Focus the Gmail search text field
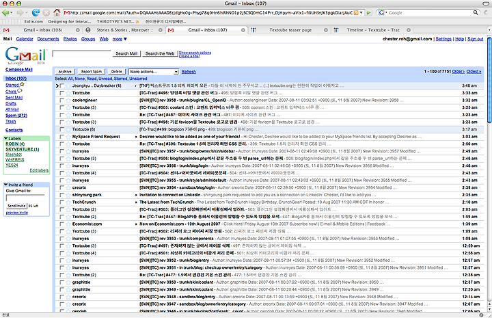This screenshot has height=318, width=492. [x=81, y=53]
